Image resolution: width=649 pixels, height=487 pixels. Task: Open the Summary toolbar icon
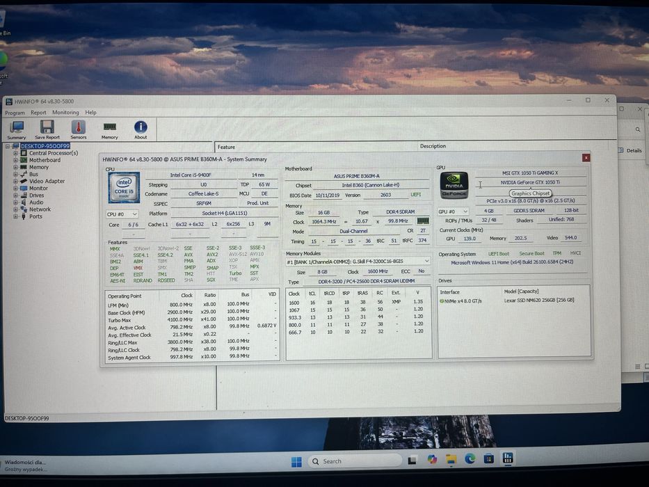click(17, 129)
